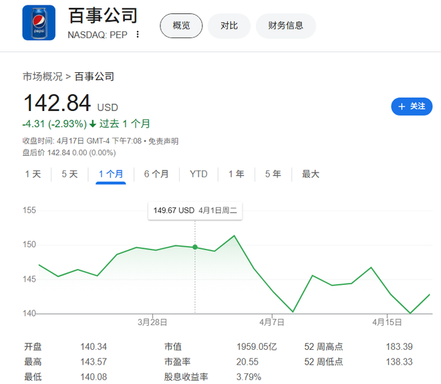This screenshot has height=384, width=441.
Task: Show the 5 年 chart range
Action: [273, 174]
